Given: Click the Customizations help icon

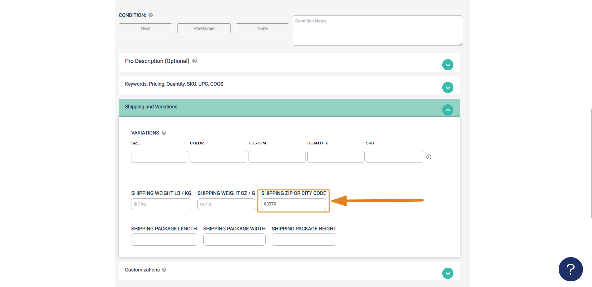Looking at the screenshot, I should click(x=164, y=270).
